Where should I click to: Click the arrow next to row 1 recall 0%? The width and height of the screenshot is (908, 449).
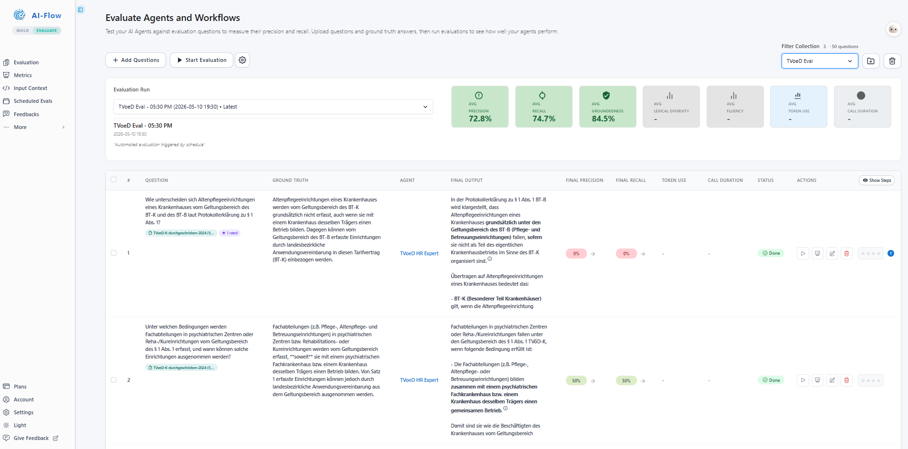pos(643,254)
